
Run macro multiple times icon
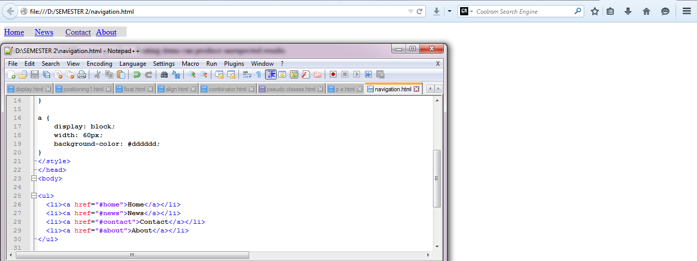(368, 74)
